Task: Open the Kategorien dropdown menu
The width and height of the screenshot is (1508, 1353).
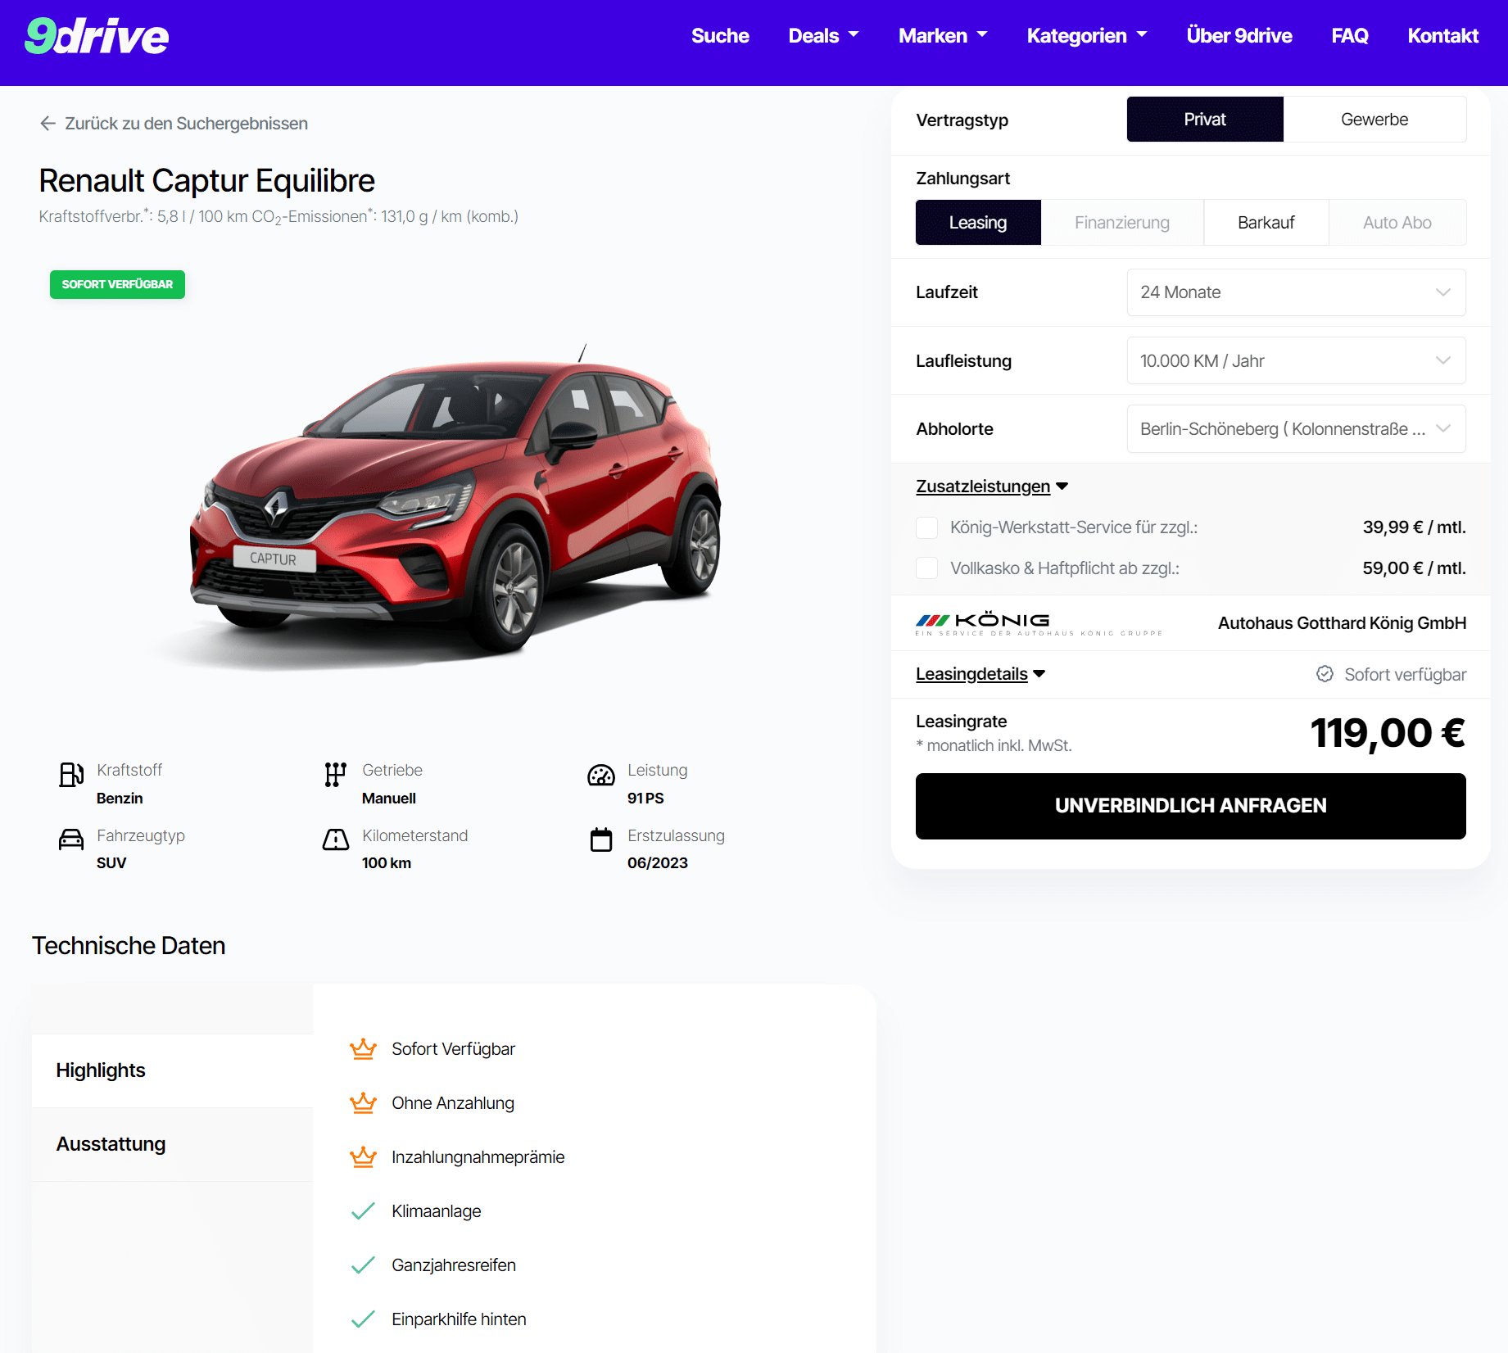Action: (1087, 36)
